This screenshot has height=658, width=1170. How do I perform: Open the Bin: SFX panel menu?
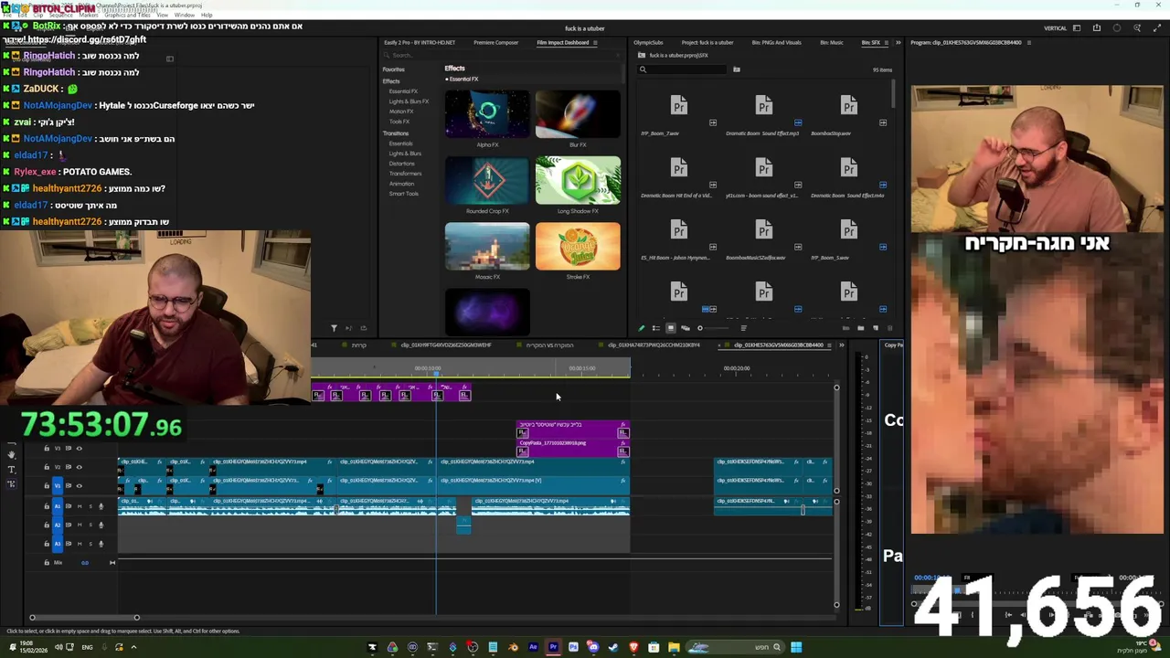[886, 42]
